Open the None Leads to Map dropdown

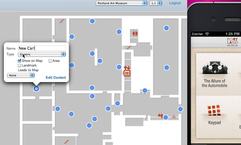21,75
